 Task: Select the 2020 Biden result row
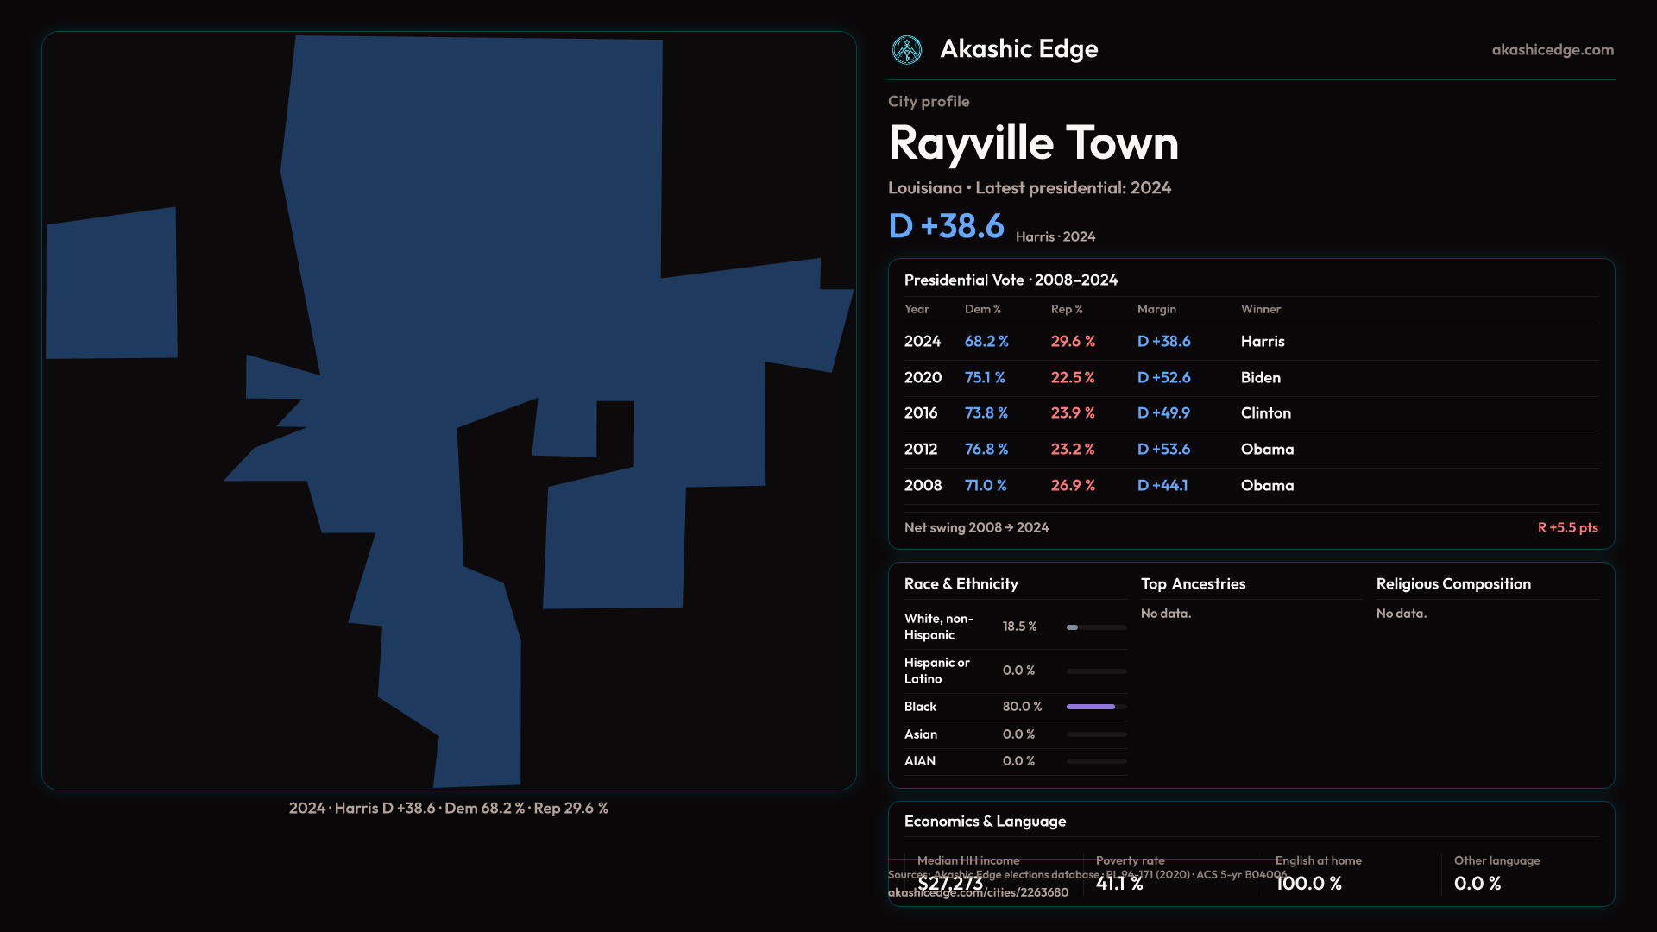1250,378
